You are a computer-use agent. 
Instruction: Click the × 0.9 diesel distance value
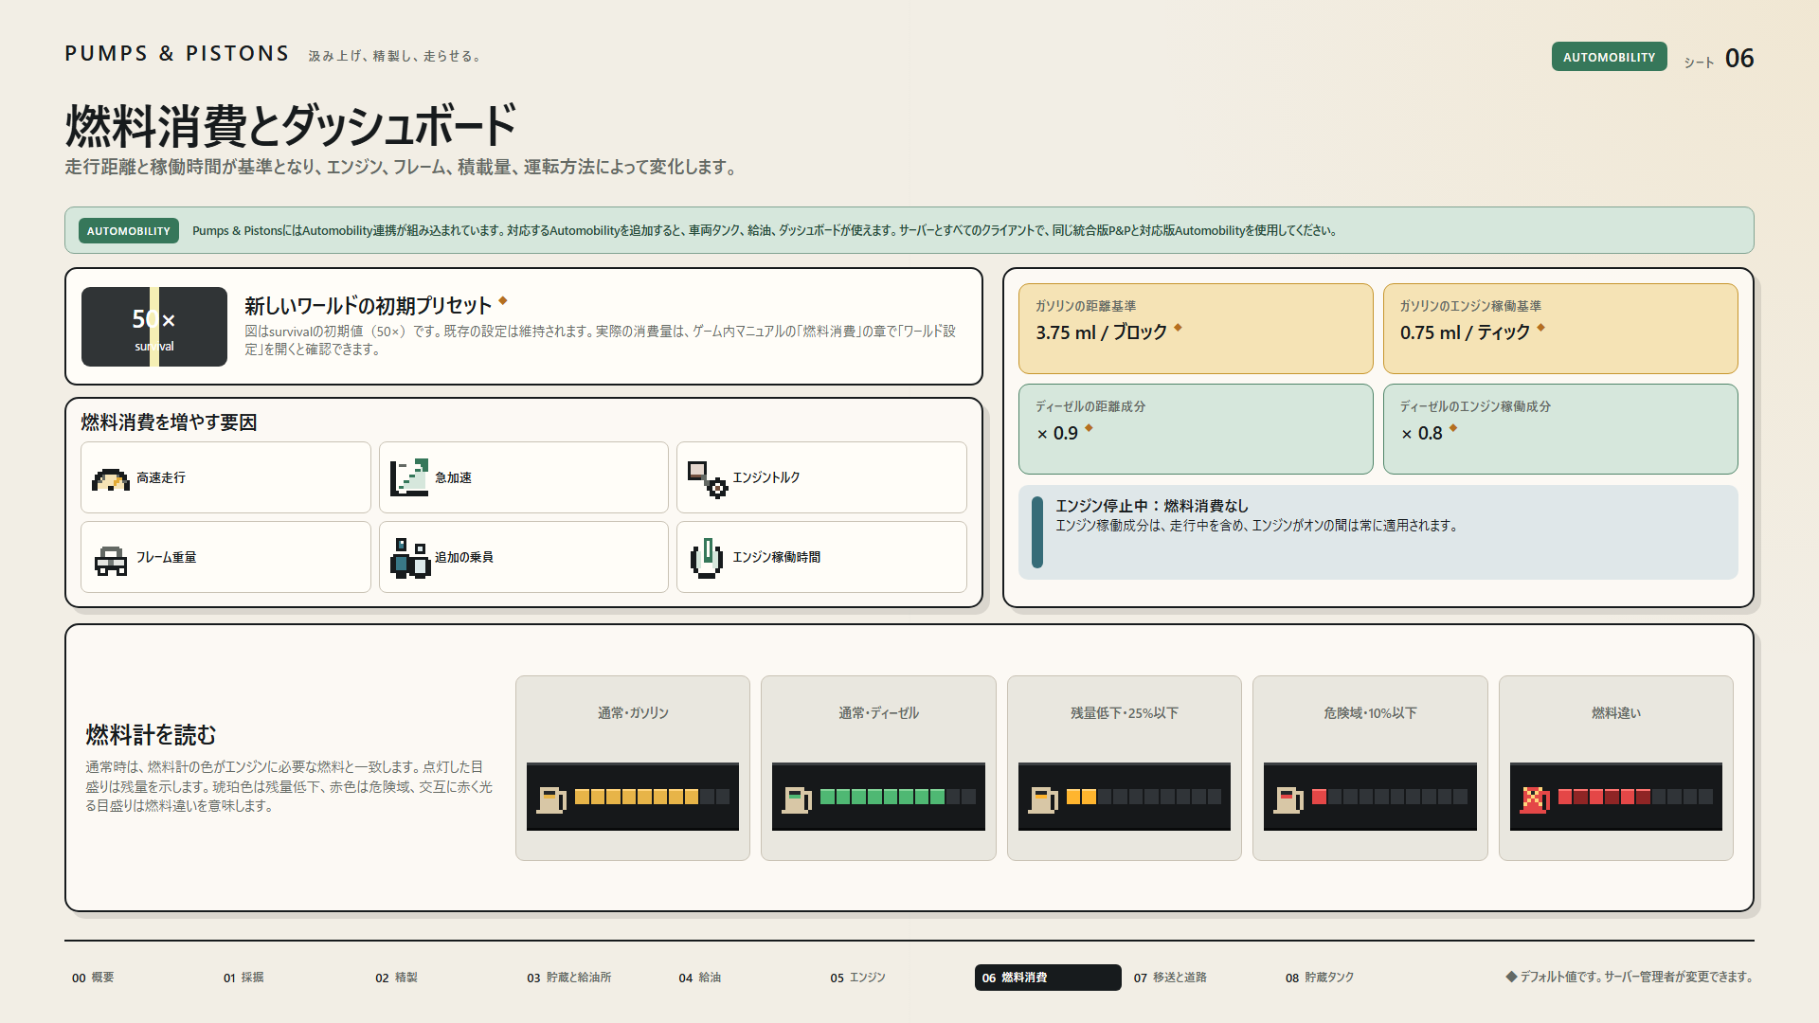pyautogui.click(x=1056, y=433)
